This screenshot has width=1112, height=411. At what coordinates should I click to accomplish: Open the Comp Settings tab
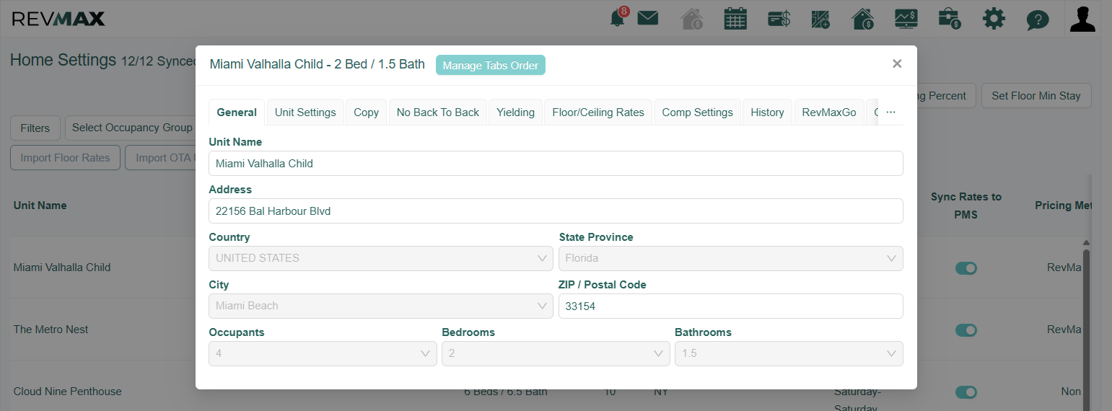click(x=697, y=112)
